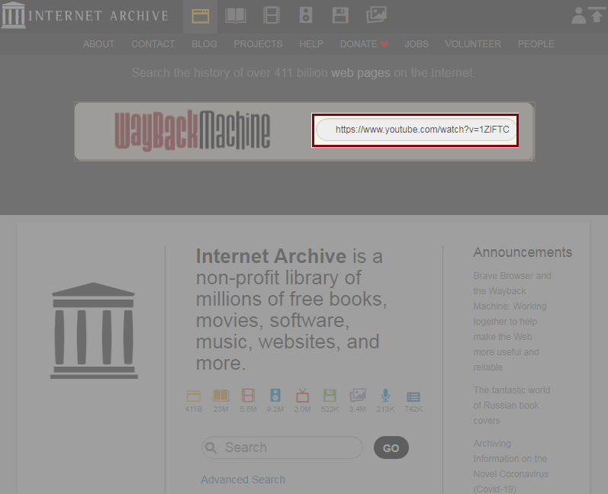Open the Texts book icon in top bar
This screenshot has width=608, height=494.
pos(236,16)
